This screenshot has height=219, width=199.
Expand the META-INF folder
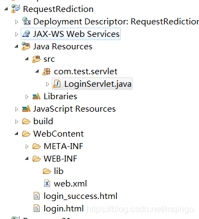(x=27, y=146)
